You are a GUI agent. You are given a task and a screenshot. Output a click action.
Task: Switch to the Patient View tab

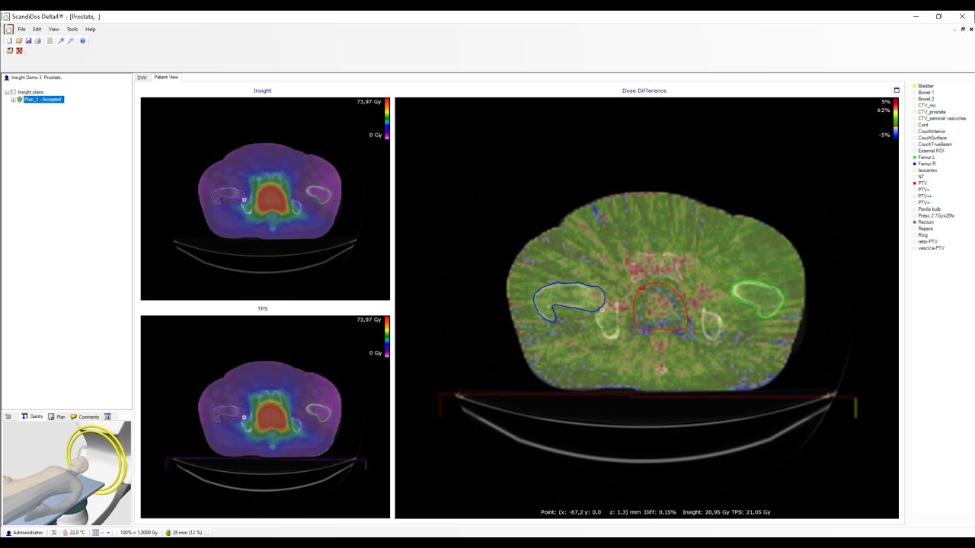166,77
